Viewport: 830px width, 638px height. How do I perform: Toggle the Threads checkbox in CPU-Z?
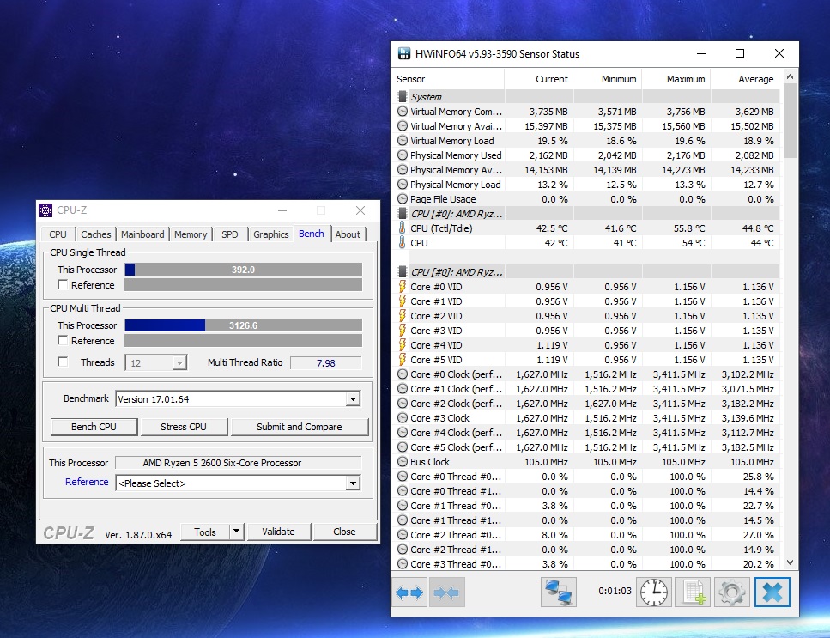[63, 362]
